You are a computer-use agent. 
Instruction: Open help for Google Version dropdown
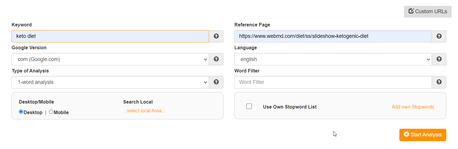tap(216, 59)
